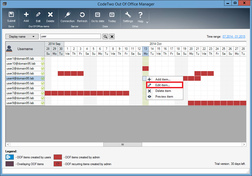The width and height of the screenshot is (252, 176).
Task: Click the Outlook user-created OOF legend swatch
Action: pos(10,157)
